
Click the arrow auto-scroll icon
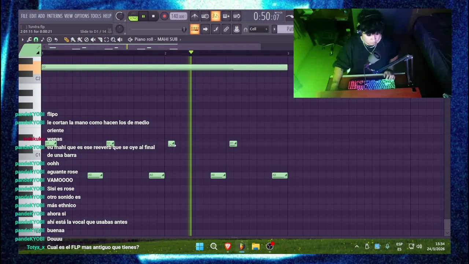[205, 29]
